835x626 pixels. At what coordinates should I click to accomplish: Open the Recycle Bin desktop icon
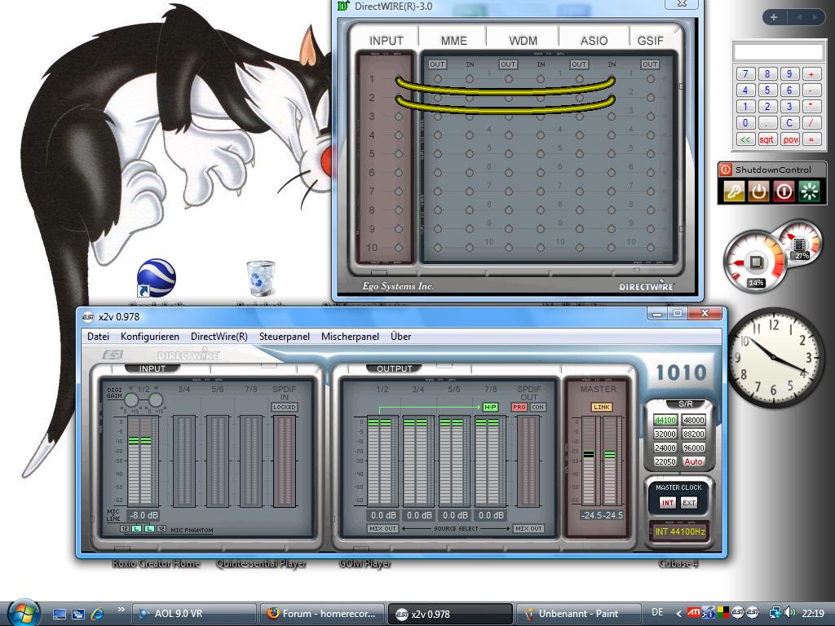261,278
